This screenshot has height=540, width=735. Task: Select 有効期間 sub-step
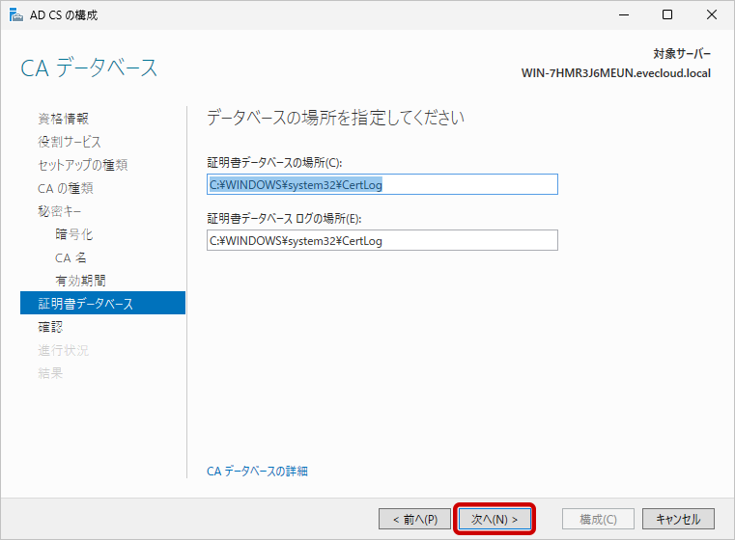pyautogui.click(x=80, y=281)
